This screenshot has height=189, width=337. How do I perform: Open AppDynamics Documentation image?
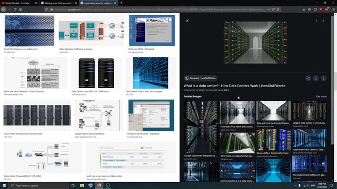click(98, 115)
